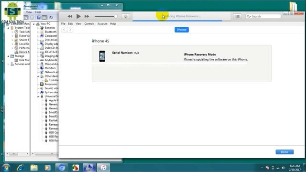
Task: Click the Keyboards category icon
Action: pyautogui.click(x=42, y=60)
